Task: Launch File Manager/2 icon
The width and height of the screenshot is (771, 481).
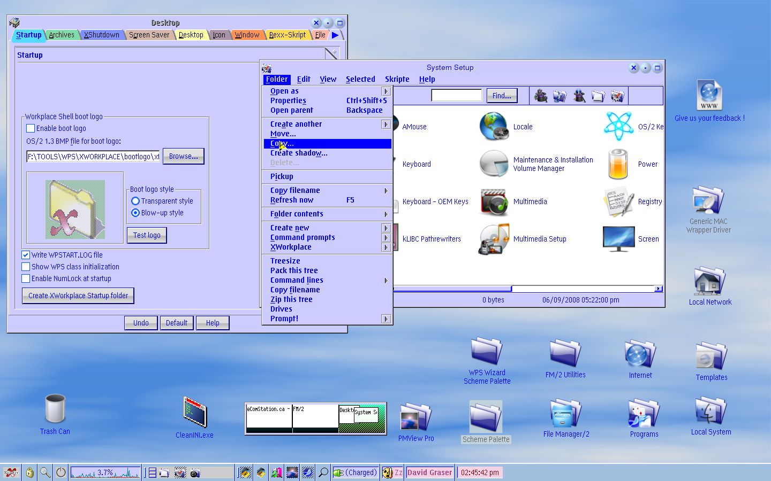Action: click(566, 413)
